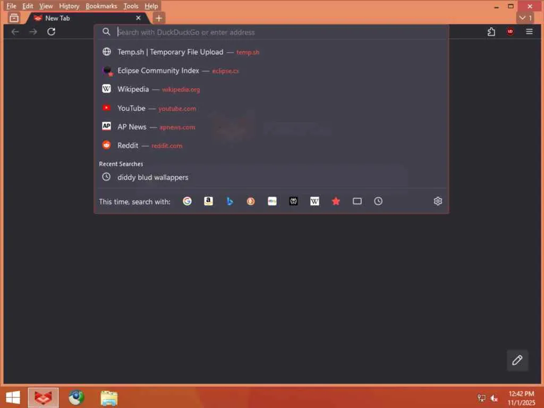
Task: Search open tabs using the tab icon
Action: click(357, 201)
